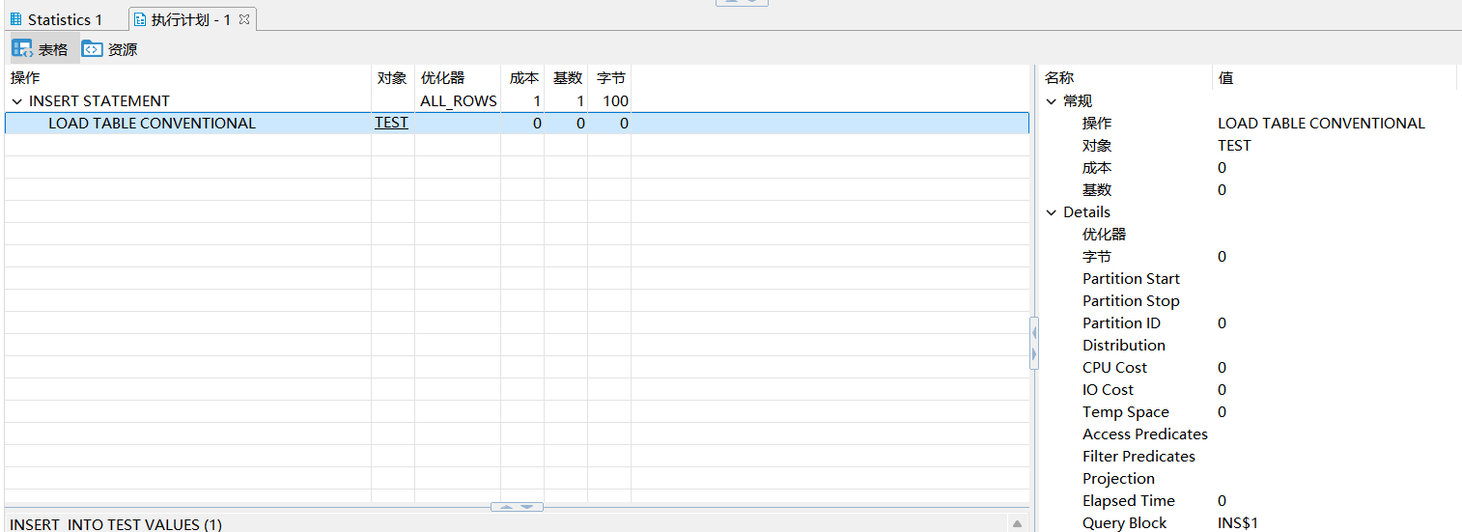Sort by the 成本 column header
1462x532 pixels.
[523, 78]
